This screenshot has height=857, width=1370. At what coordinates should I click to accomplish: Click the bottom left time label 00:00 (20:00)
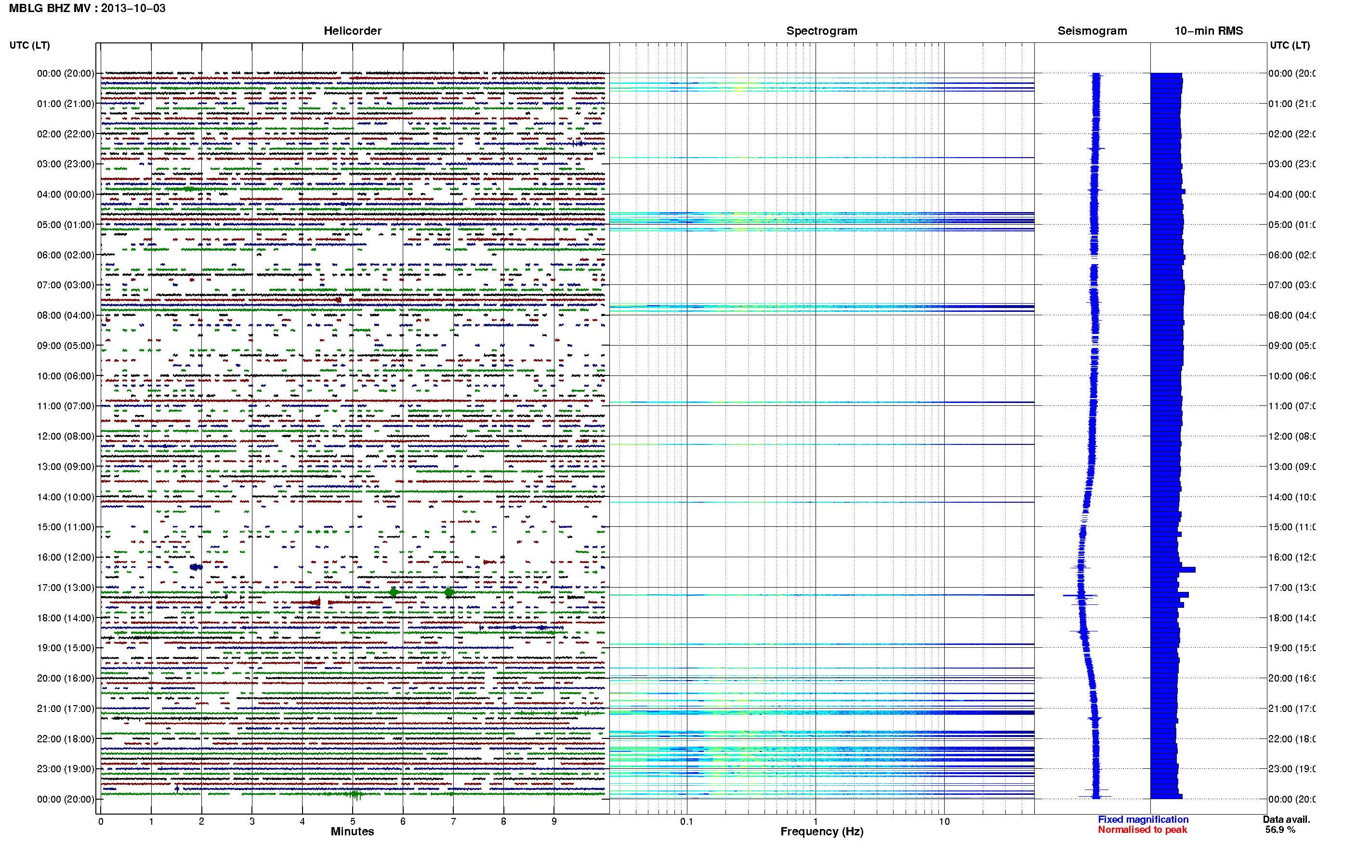click(x=66, y=799)
